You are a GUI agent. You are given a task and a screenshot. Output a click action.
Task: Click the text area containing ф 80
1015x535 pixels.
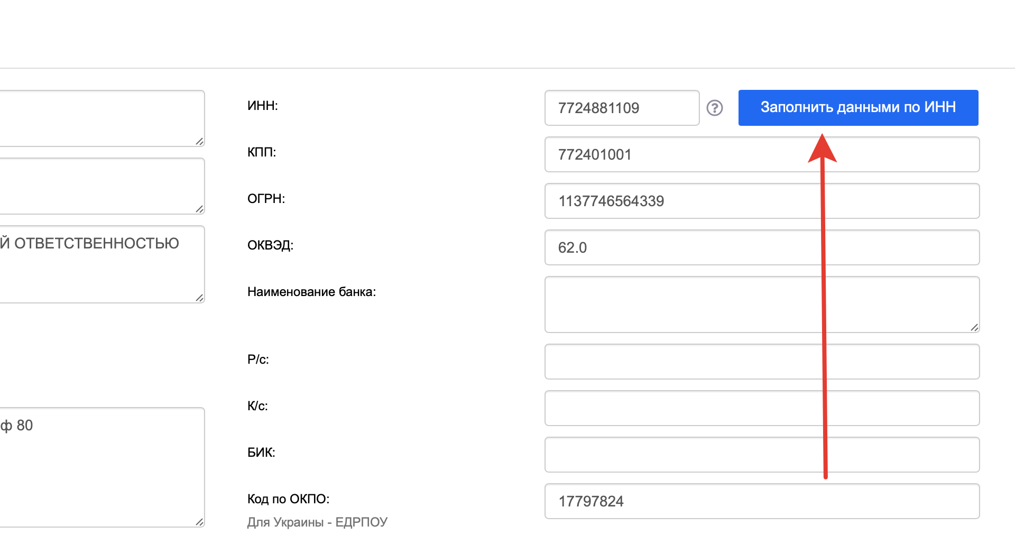102,467
